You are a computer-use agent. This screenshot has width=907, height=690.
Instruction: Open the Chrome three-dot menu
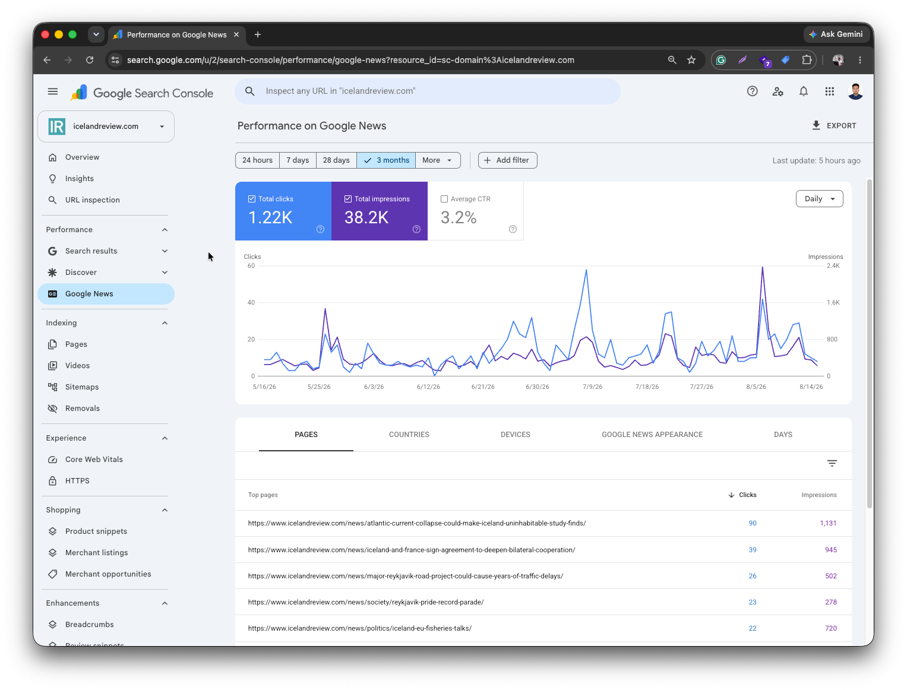859,60
